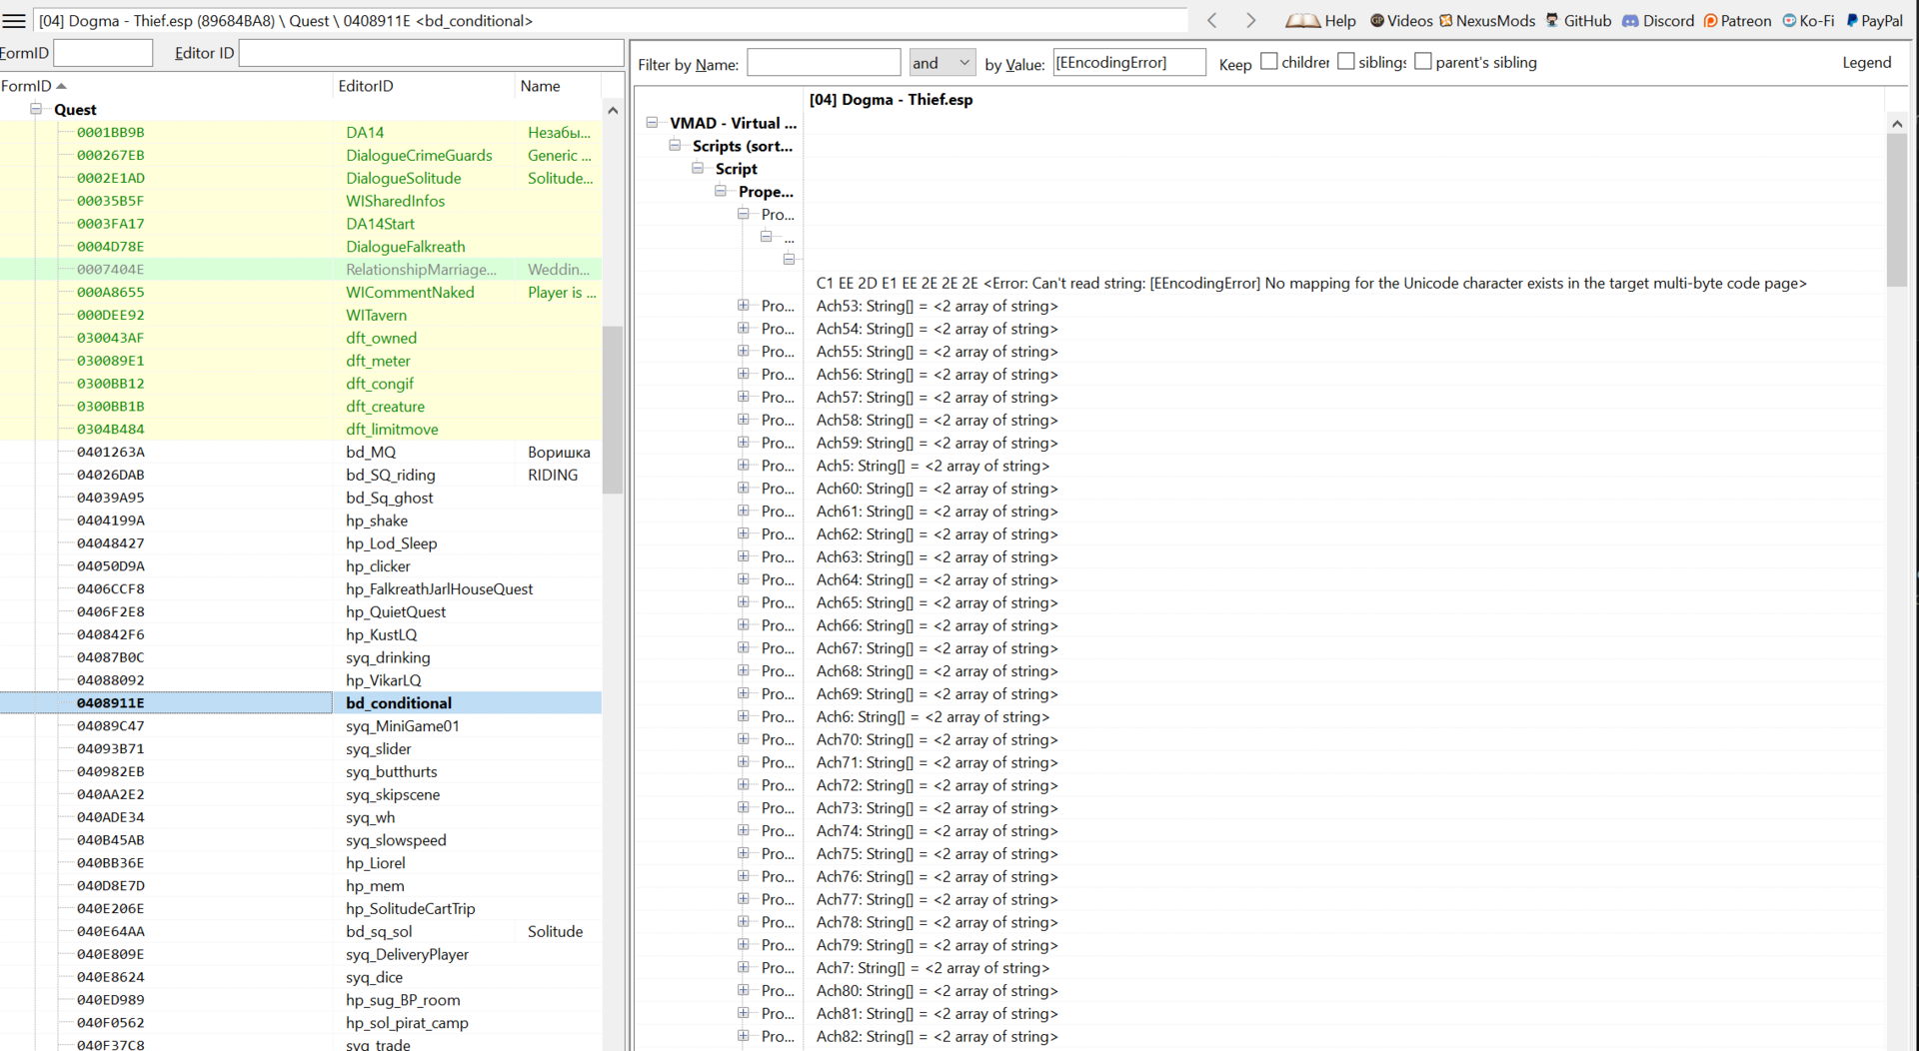Click the Filter by Name field
Image resolution: width=1919 pixels, height=1051 pixels.
pyautogui.click(x=824, y=63)
